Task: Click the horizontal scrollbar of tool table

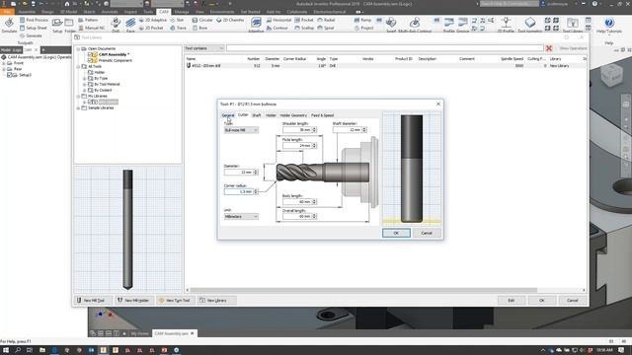Action: point(363,290)
